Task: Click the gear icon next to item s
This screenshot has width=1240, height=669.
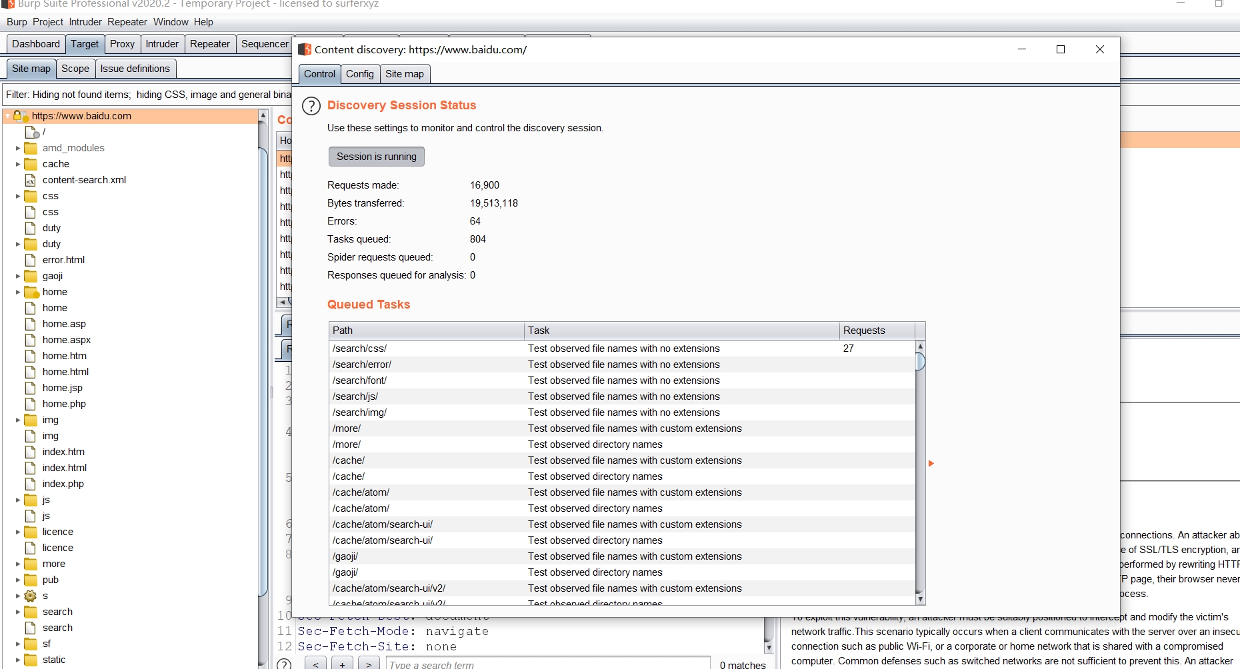Action: click(31, 596)
